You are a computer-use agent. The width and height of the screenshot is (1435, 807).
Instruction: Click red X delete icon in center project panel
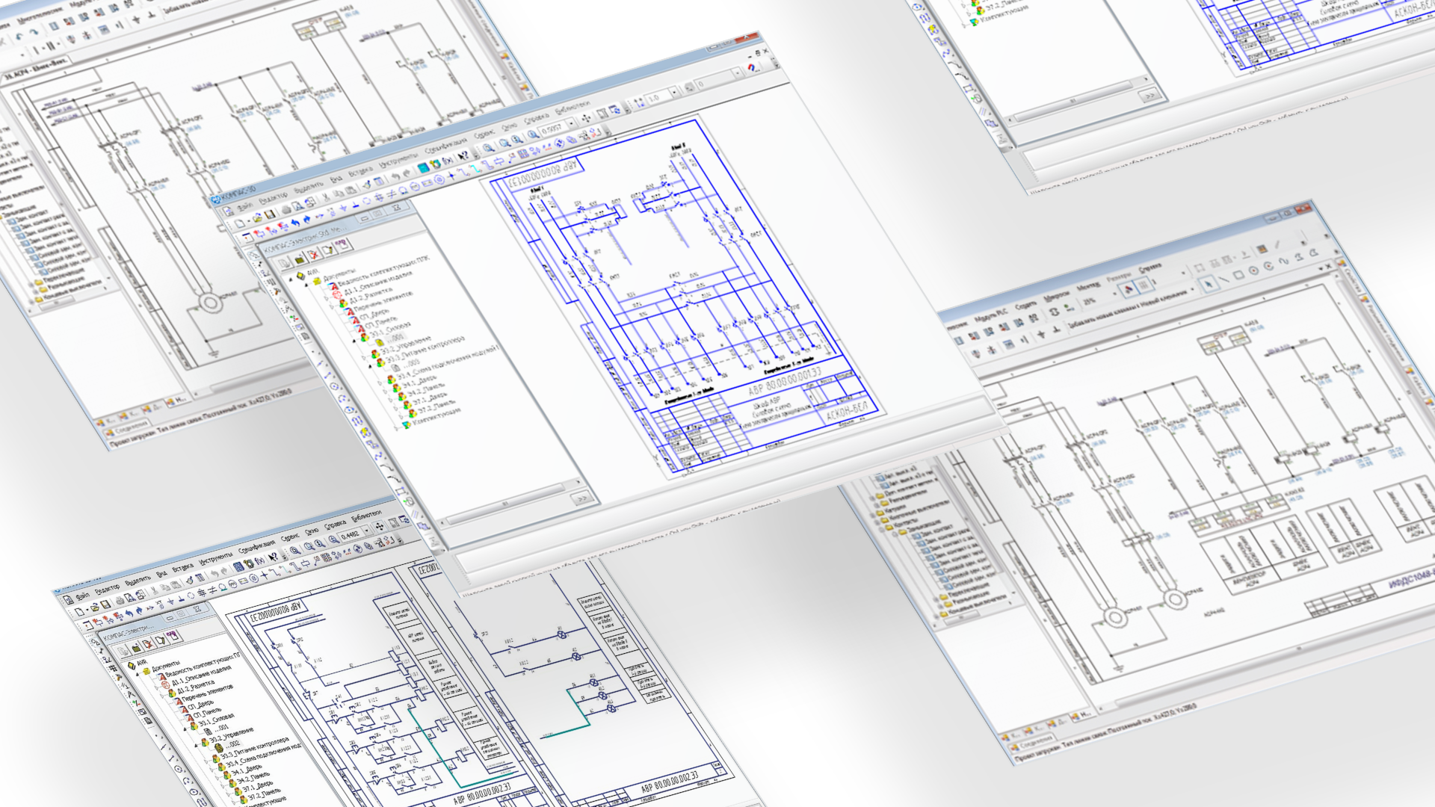click(314, 256)
